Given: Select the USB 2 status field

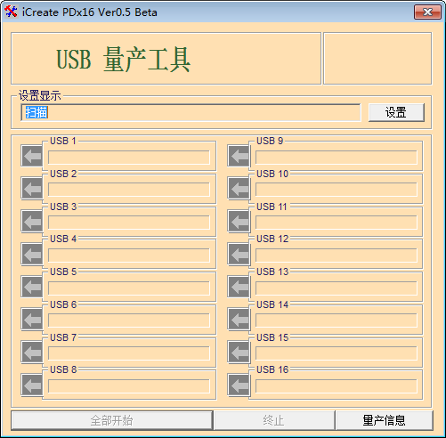Looking at the screenshot, I should [129, 190].
